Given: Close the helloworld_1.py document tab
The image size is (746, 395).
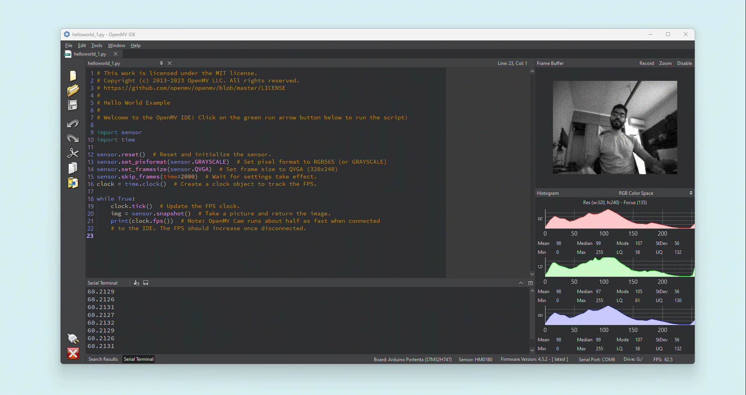Looking at the screenshot, I should point(115,54).
